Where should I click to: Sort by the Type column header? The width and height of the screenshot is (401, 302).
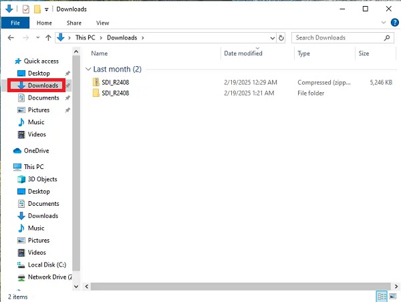pos(304,53)
